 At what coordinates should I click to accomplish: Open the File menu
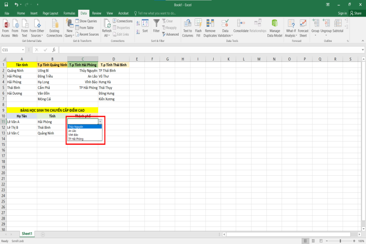(x=7, y=13)
